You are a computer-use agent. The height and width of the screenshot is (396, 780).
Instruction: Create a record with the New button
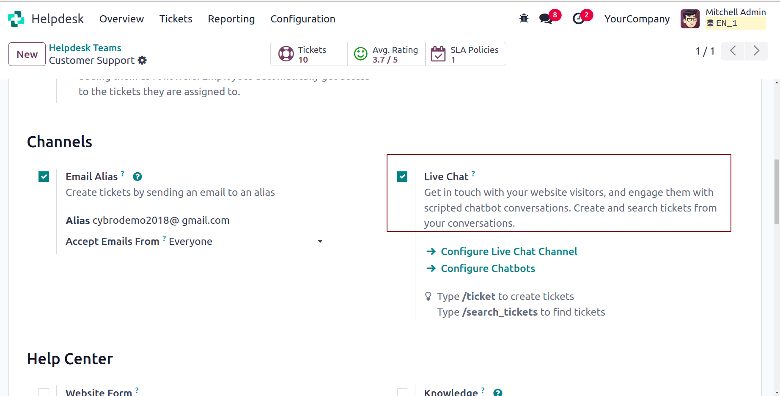pyautogui.click(x=27, y=54)
